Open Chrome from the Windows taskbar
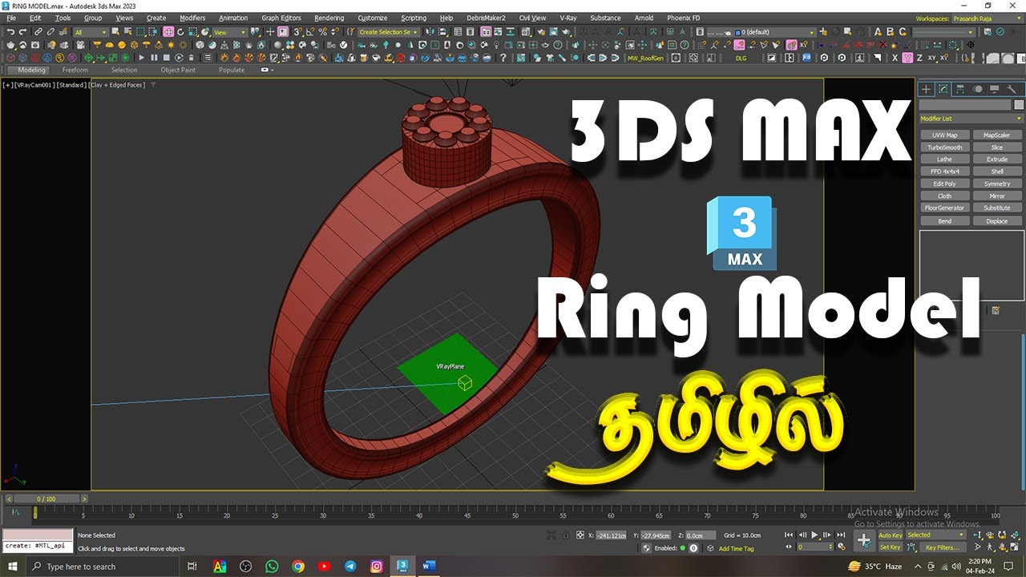This screenshot has height=577, width=1026. (x=298, y=566)
